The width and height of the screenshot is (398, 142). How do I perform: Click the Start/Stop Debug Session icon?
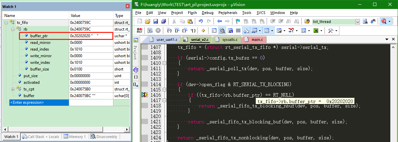coord(383,22)
